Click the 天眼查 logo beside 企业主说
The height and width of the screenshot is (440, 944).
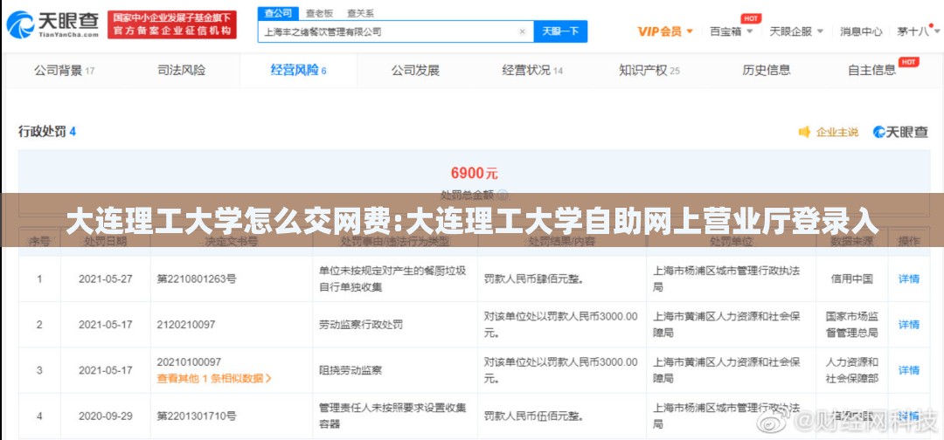(x=900, y=132)
